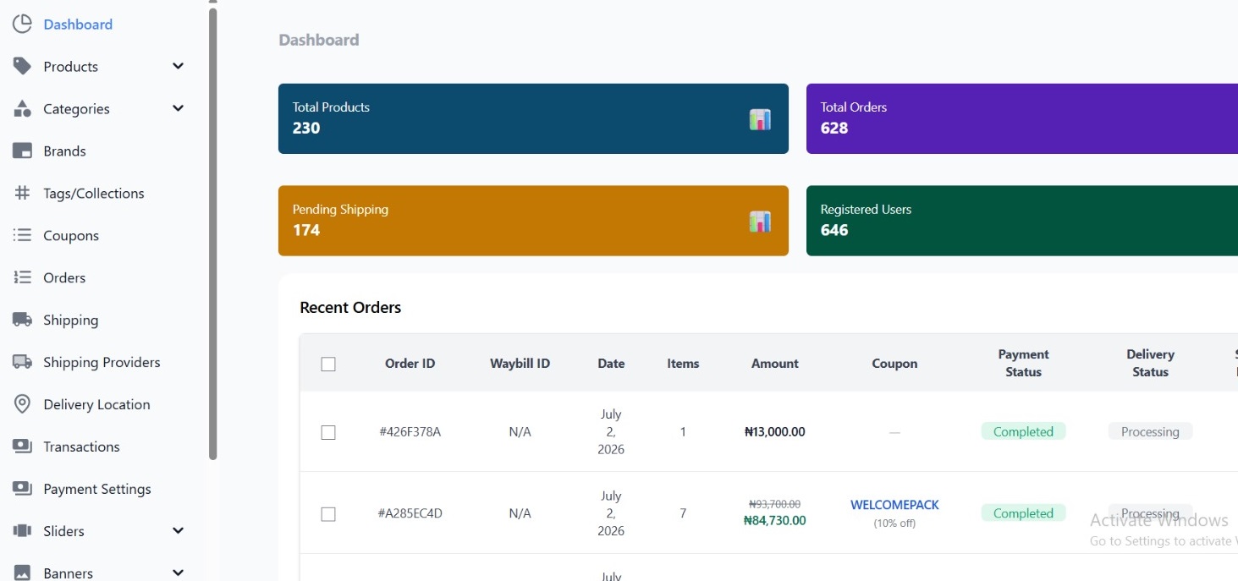The width and height of the screenshot is (1238, 581).
Task: Click the Coupon column header
Action: pyautogui.click(x=894, y=364)
